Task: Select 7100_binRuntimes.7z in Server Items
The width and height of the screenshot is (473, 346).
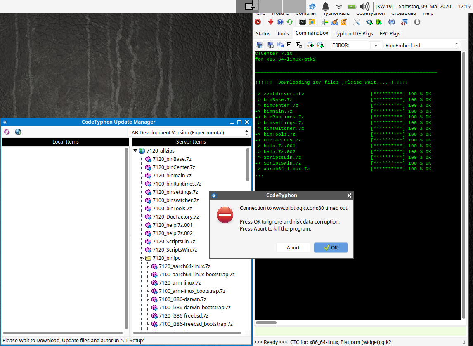Action: click(177, 184)
